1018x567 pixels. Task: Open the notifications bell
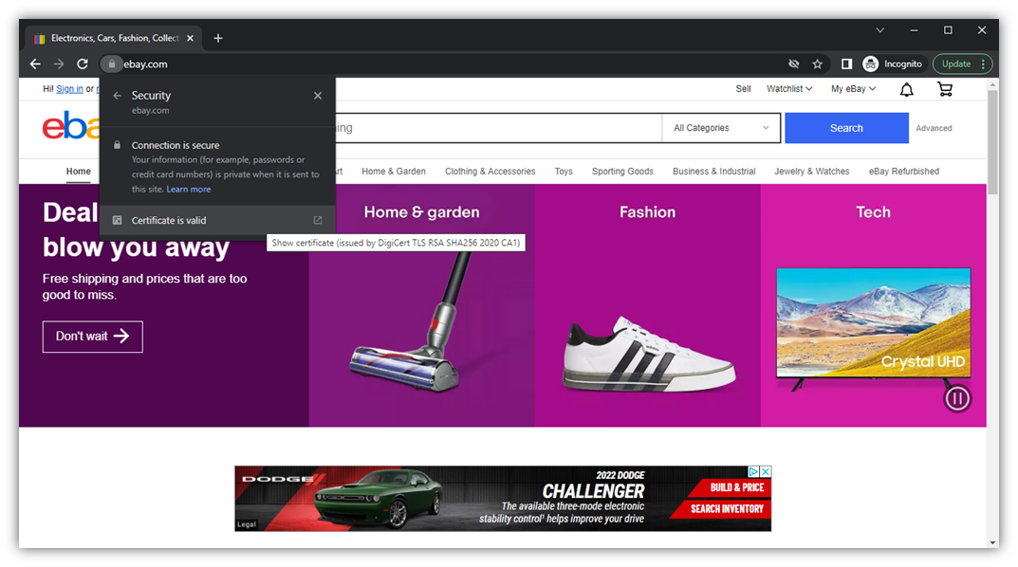[x=906, y=89]
